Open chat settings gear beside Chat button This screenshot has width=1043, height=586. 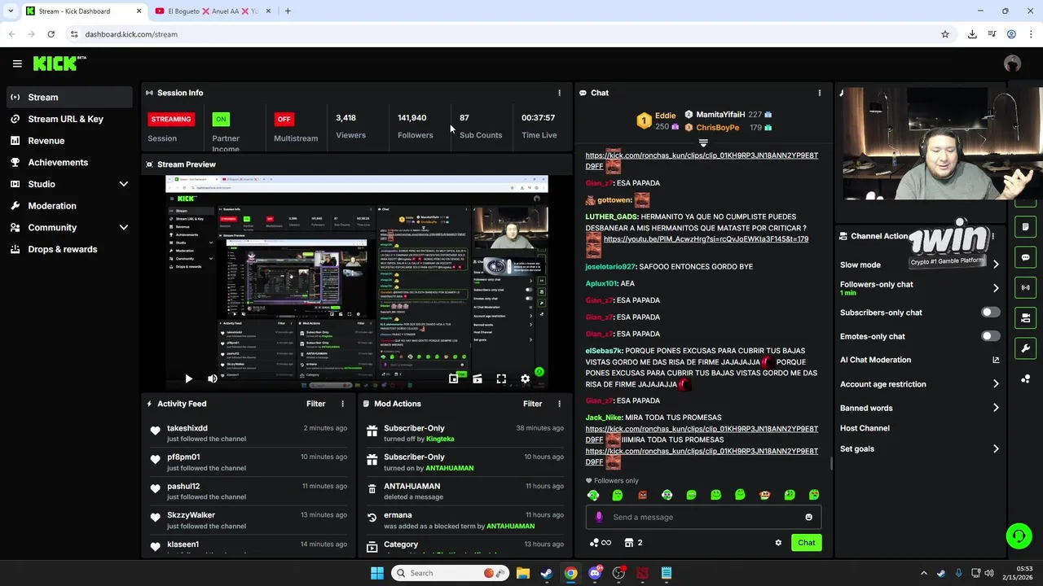tap(778, 543)
